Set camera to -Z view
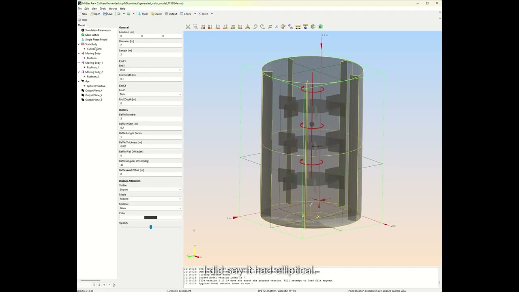Viewport: 519px width, 292px height. [x=240, y=27]
